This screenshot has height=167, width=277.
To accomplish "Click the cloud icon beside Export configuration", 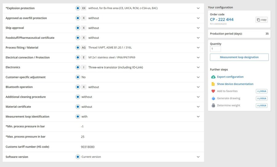I will pos(213,77).
